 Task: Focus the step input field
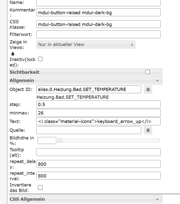point(98,104)
